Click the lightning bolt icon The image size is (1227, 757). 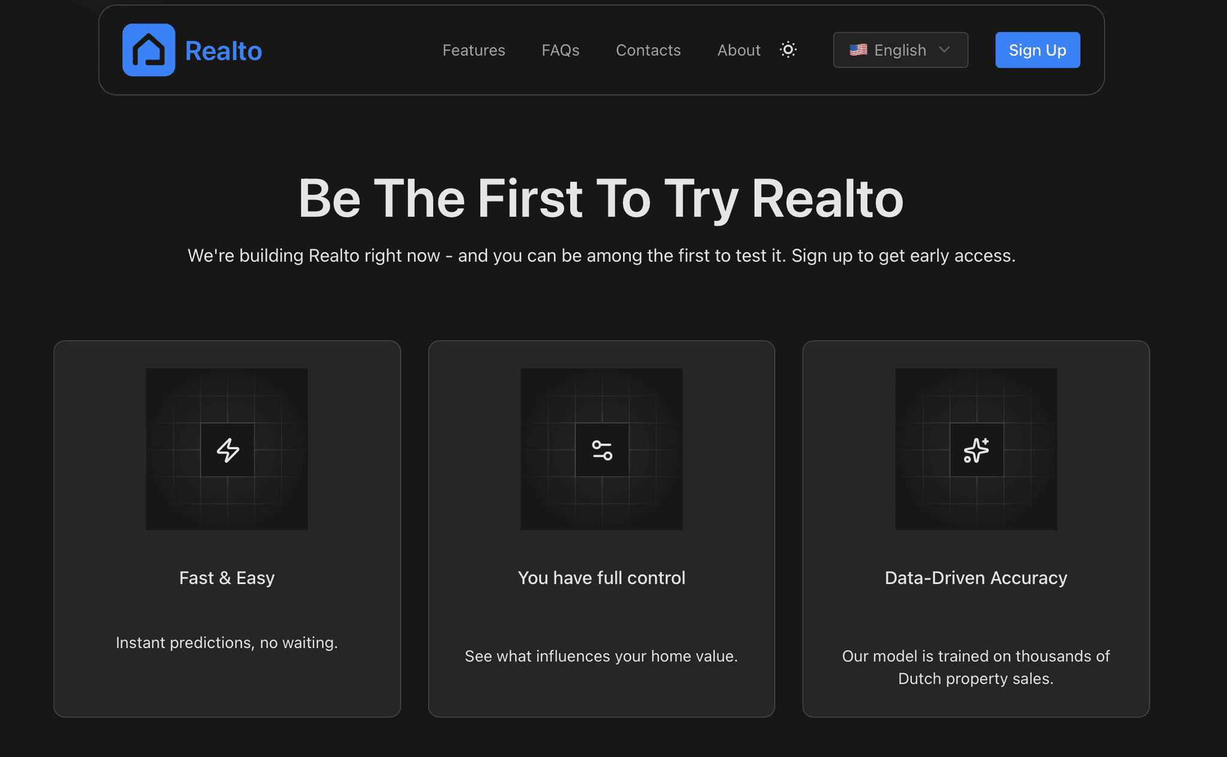coord(228,450)
